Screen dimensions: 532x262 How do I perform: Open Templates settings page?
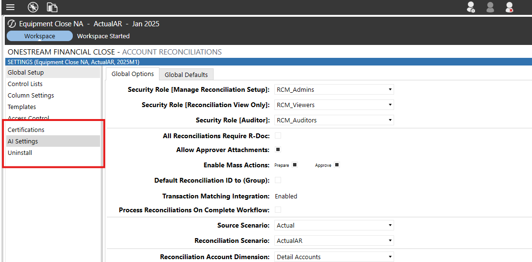[x=53, y=107]
